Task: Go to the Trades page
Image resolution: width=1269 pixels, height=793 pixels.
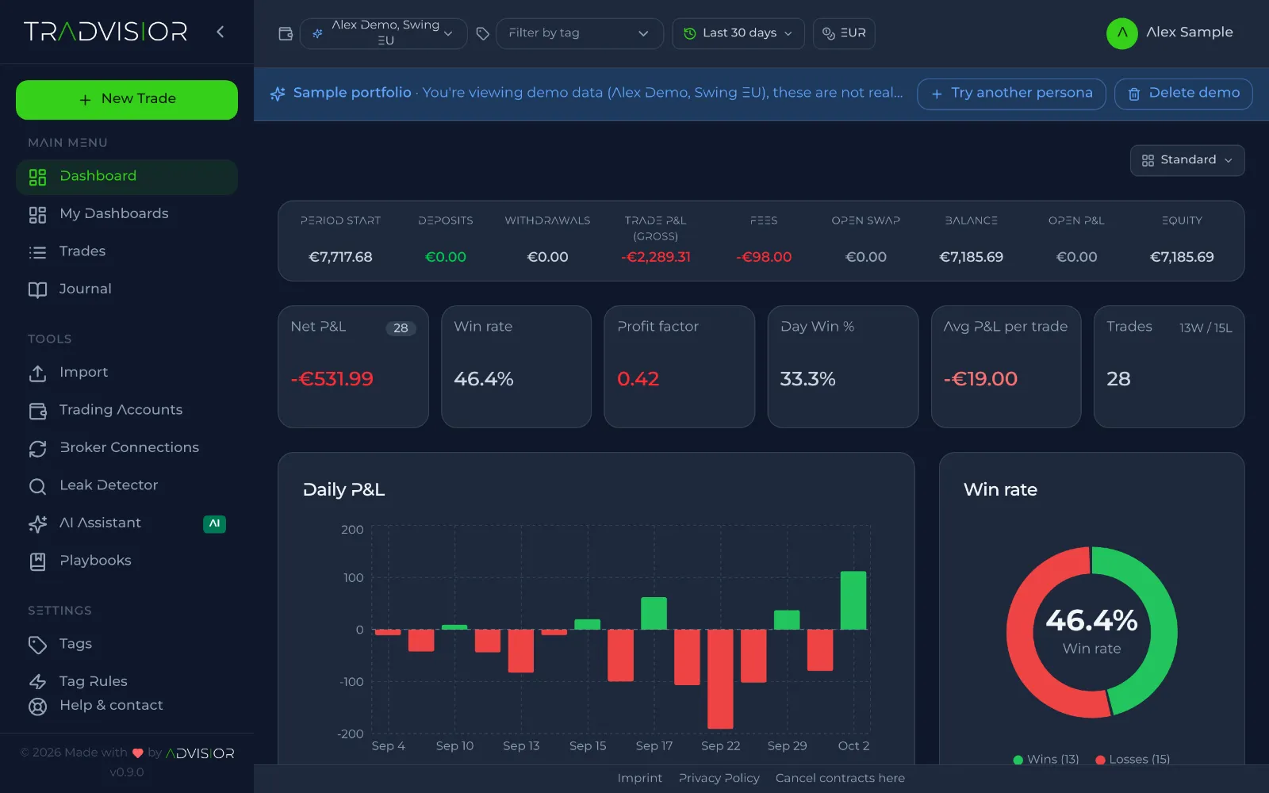Action: coord(127,251)
